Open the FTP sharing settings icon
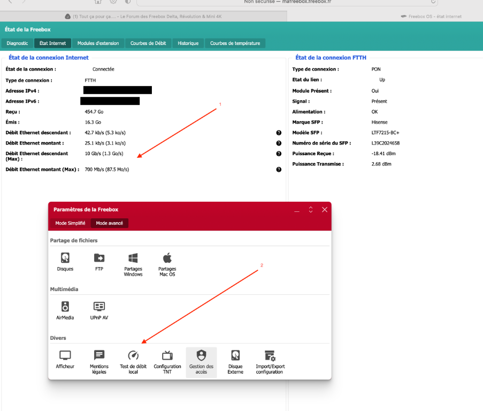Image resolution: width=483 pixels, height=411 pixels. 99,262
